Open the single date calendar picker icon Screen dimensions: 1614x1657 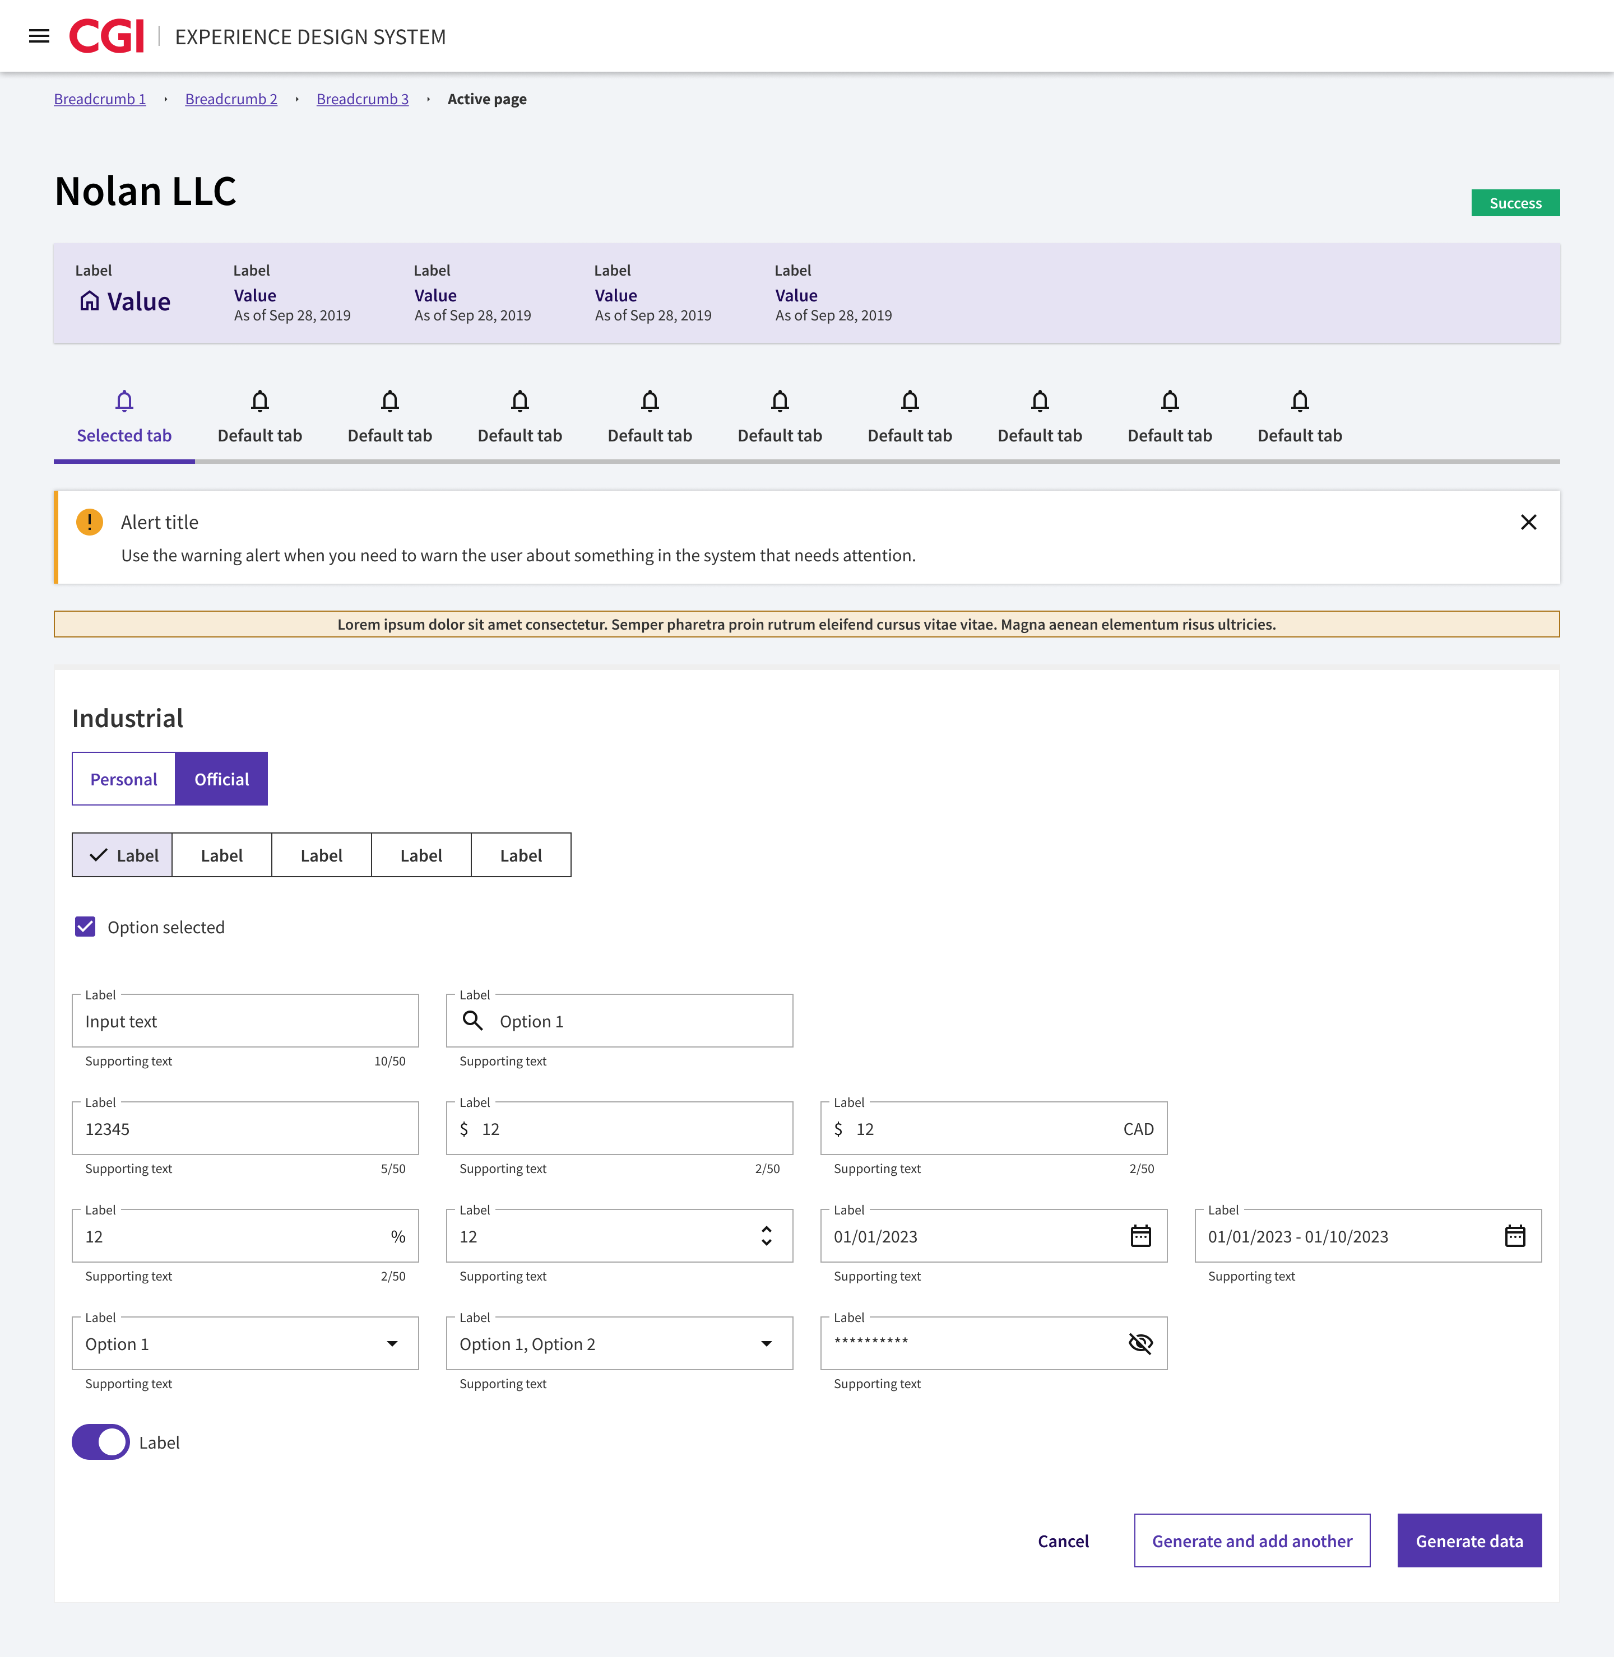1140,1236
